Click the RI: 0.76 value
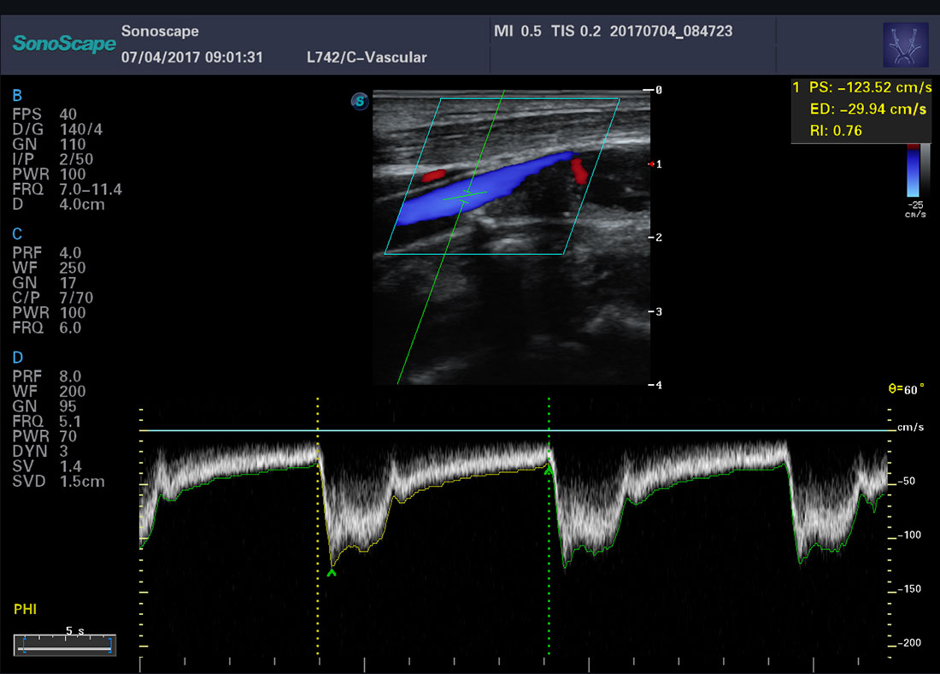The width and height of the screenshot is (940, 674). (x=836, y=131)
